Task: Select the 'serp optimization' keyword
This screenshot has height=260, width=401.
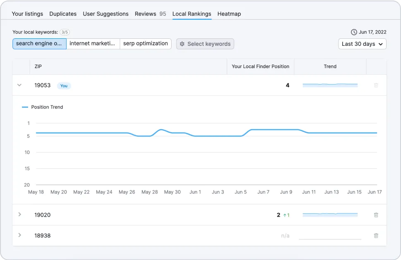Action: tap(146, 44)
